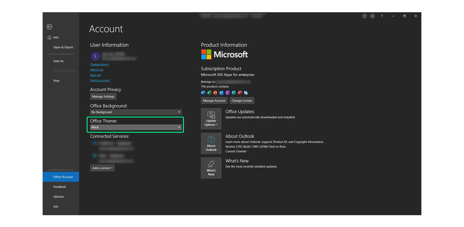
Task: Choose Exit in the sidebar
Action: click(56, 207)
